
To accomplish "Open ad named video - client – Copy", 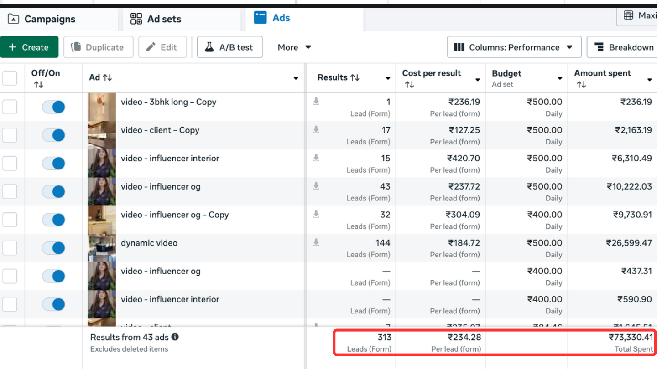I will click(x=160, y=130).
